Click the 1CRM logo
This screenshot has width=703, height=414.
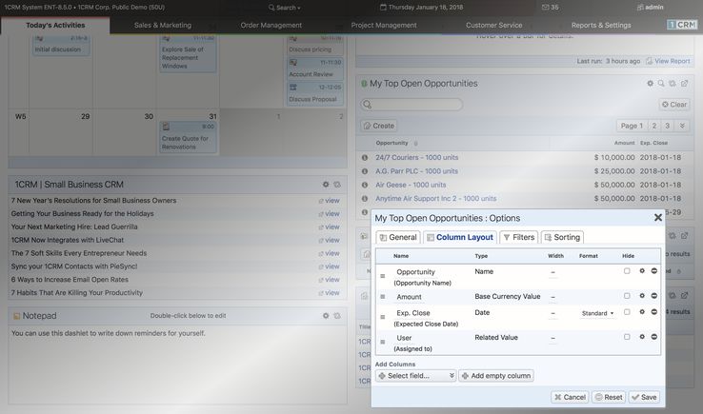[681, 25]
